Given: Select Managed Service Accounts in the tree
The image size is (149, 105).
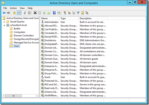Looking at the screenshot, I should point(26,42).
